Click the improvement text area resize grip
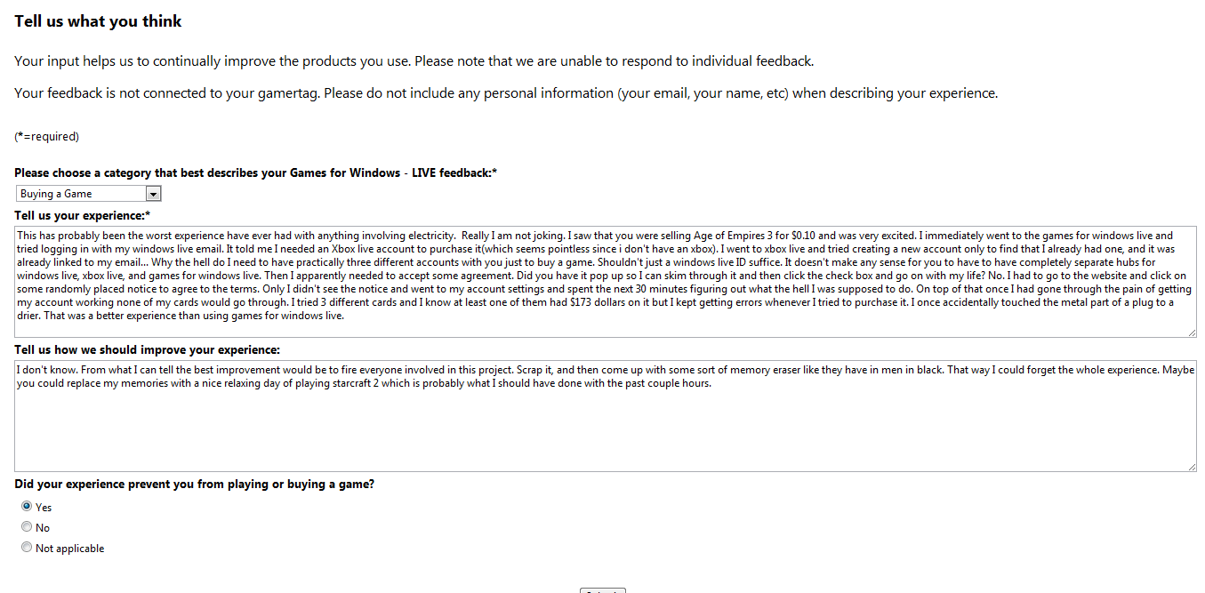 coord(1192,467)
